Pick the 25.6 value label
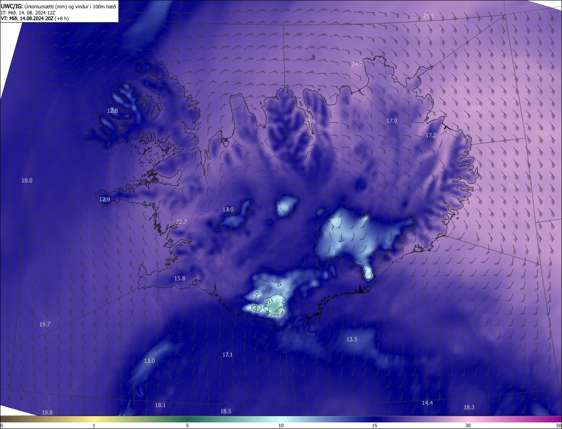 pos(310,121)
